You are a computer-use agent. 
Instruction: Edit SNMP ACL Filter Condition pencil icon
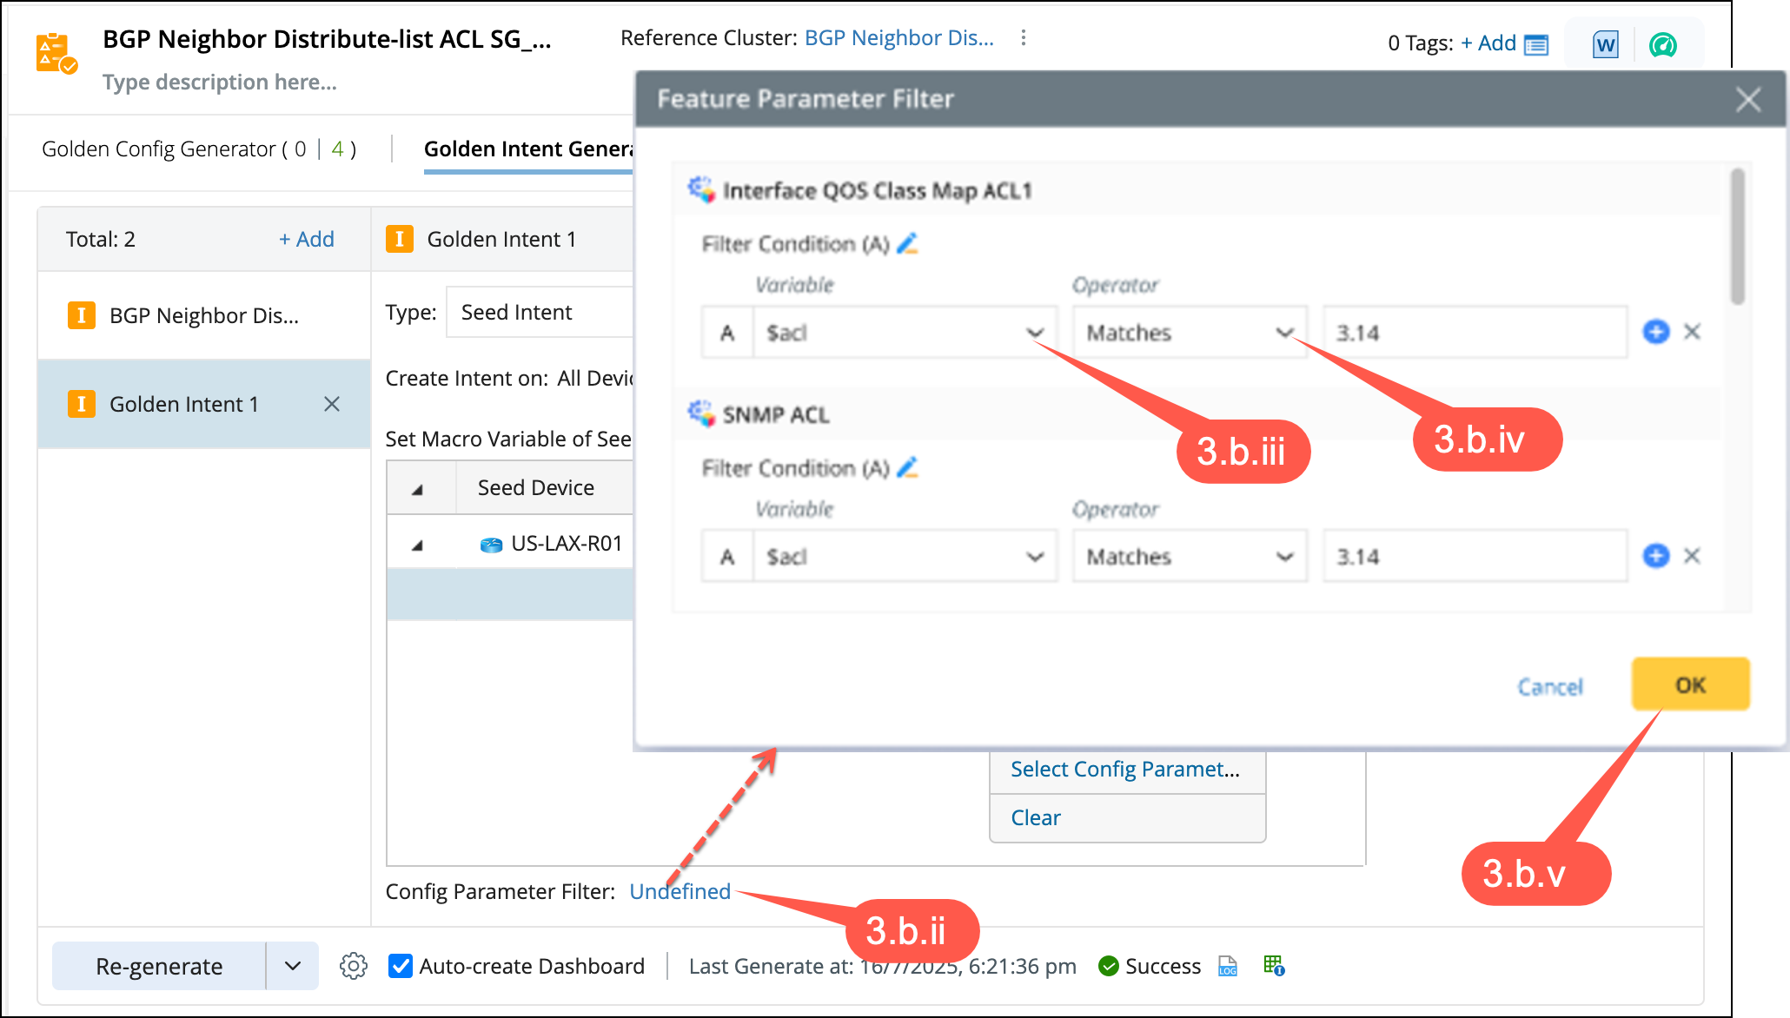tap(907, 468)
